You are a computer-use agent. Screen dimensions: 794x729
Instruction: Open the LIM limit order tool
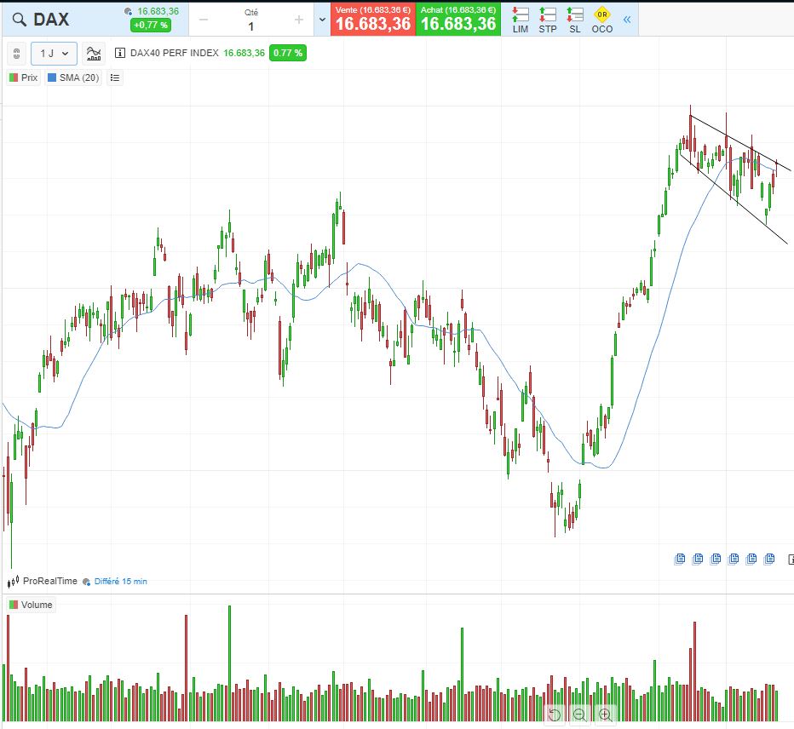[520, 20]
